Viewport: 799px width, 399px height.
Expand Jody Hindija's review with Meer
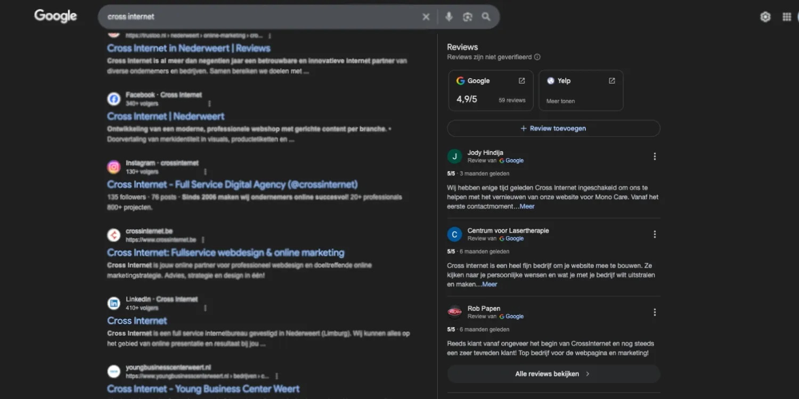pyautogui.click(x=526, y=206)
